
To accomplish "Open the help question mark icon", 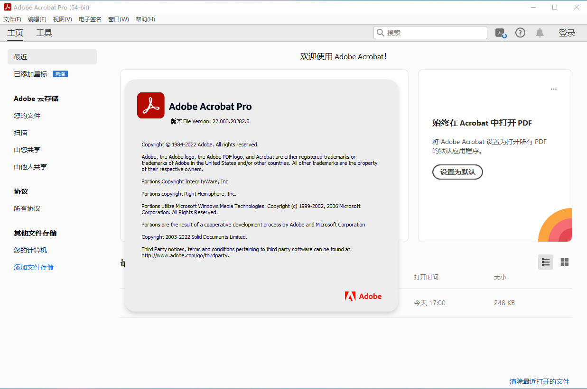I will point(521,33).
